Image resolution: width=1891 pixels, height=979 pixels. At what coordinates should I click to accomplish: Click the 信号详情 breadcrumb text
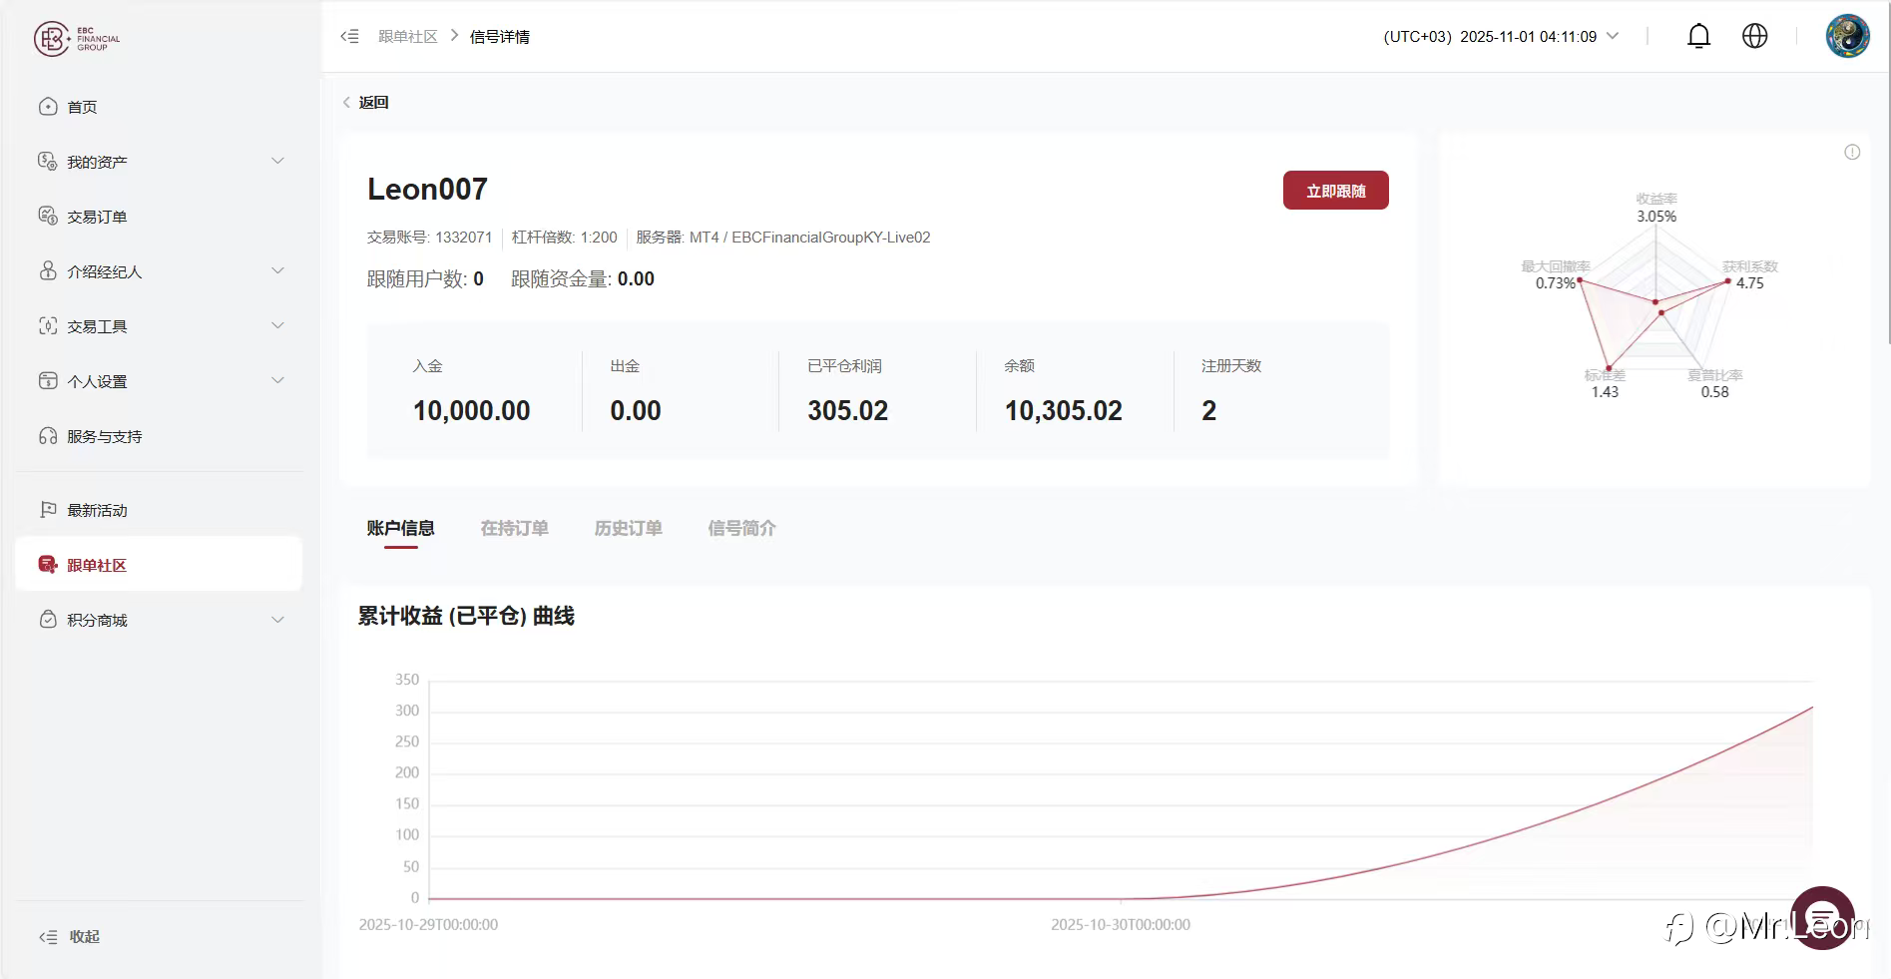tap(500, 37)
